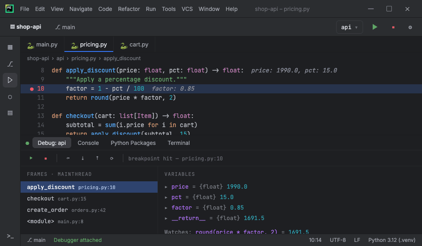Open the Tools menu
This screenshot has width=422, height=246.
point(169,9)
